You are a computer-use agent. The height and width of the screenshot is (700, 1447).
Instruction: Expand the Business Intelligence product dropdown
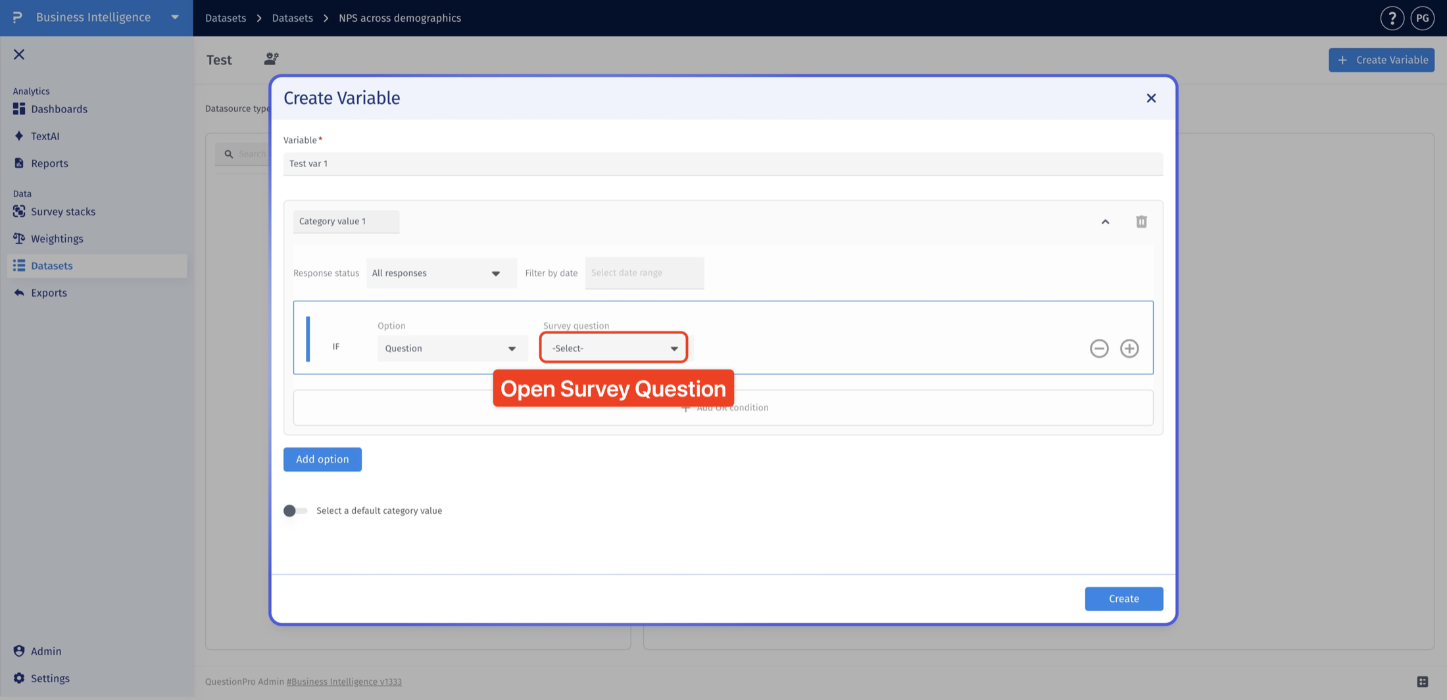pyautogui.click(x=175, y=17)
